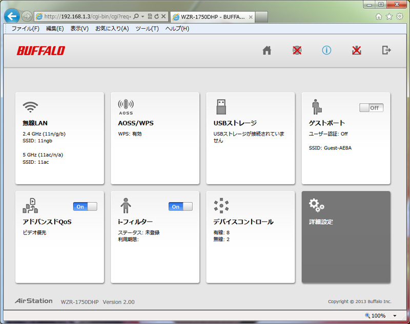Image resolution: width=410 pixels, height=324 pixels.
Task: Click the blue information icon
Action: 326,50
